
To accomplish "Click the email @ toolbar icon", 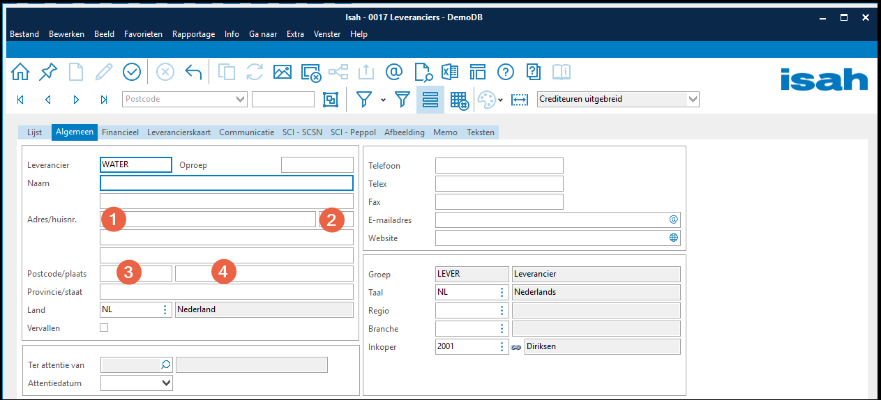I will click(x=394, y=72).
